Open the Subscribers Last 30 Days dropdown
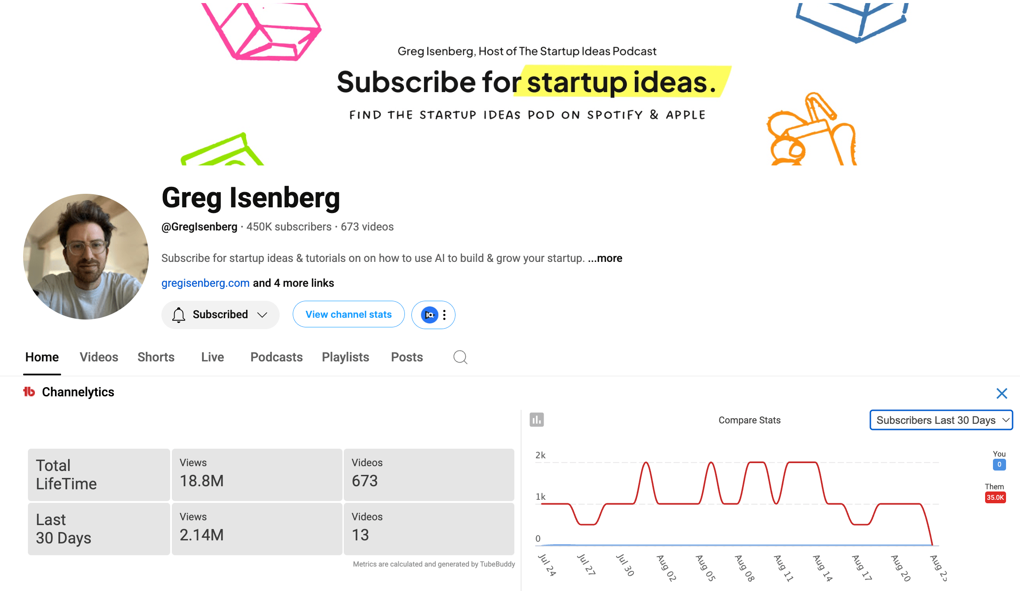Viewport: 1020px width, 591px height. tap(941, 420)
